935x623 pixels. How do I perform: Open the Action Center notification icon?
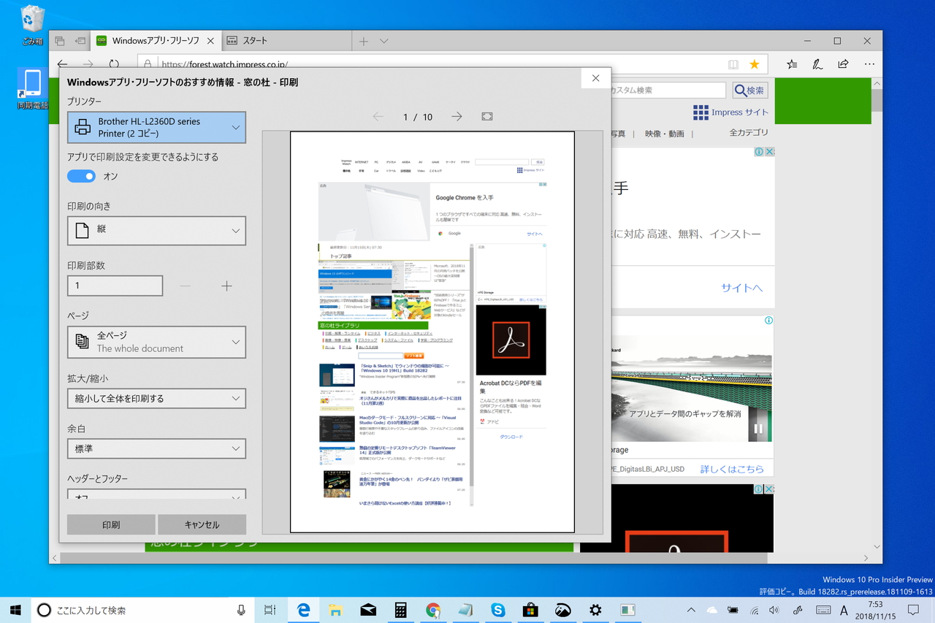point(913,610)
